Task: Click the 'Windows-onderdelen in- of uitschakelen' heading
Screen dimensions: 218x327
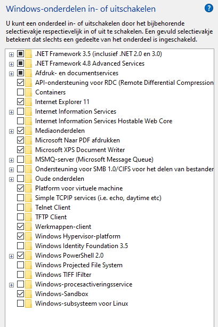Action: coord(80,9)
